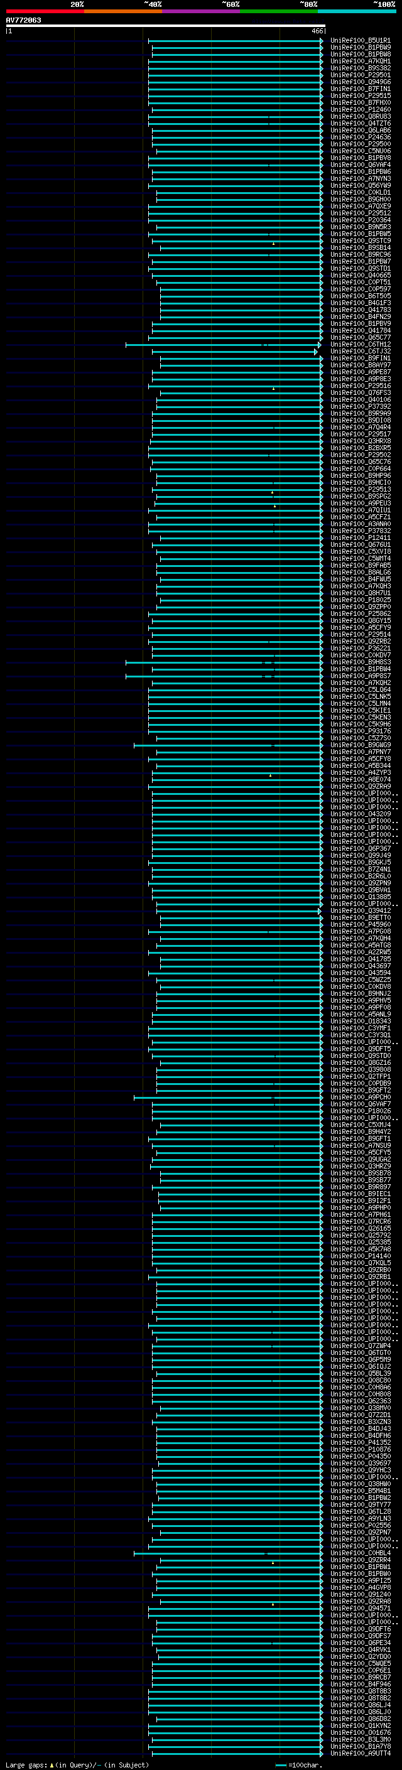Click the alignment bar for UniRef100_B5U1R1
Viewport: 402px width, 1770px height.
236,41
